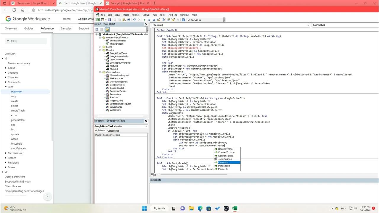Select JsonConverter module in project tree
The width and height of the screenshot is (379, 213).
click(x=117, y=59)
